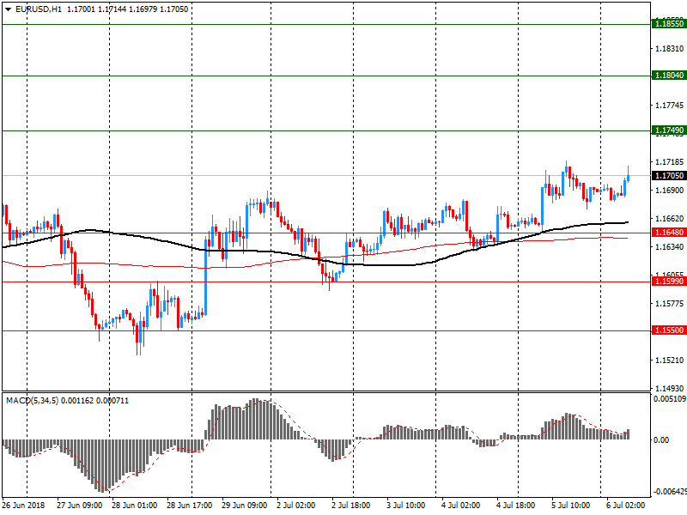This screenshot has height=515, width=687.
Task: Click the triangle arrow beside EURUSD,H1 title
Action: (x=7, y=9)
